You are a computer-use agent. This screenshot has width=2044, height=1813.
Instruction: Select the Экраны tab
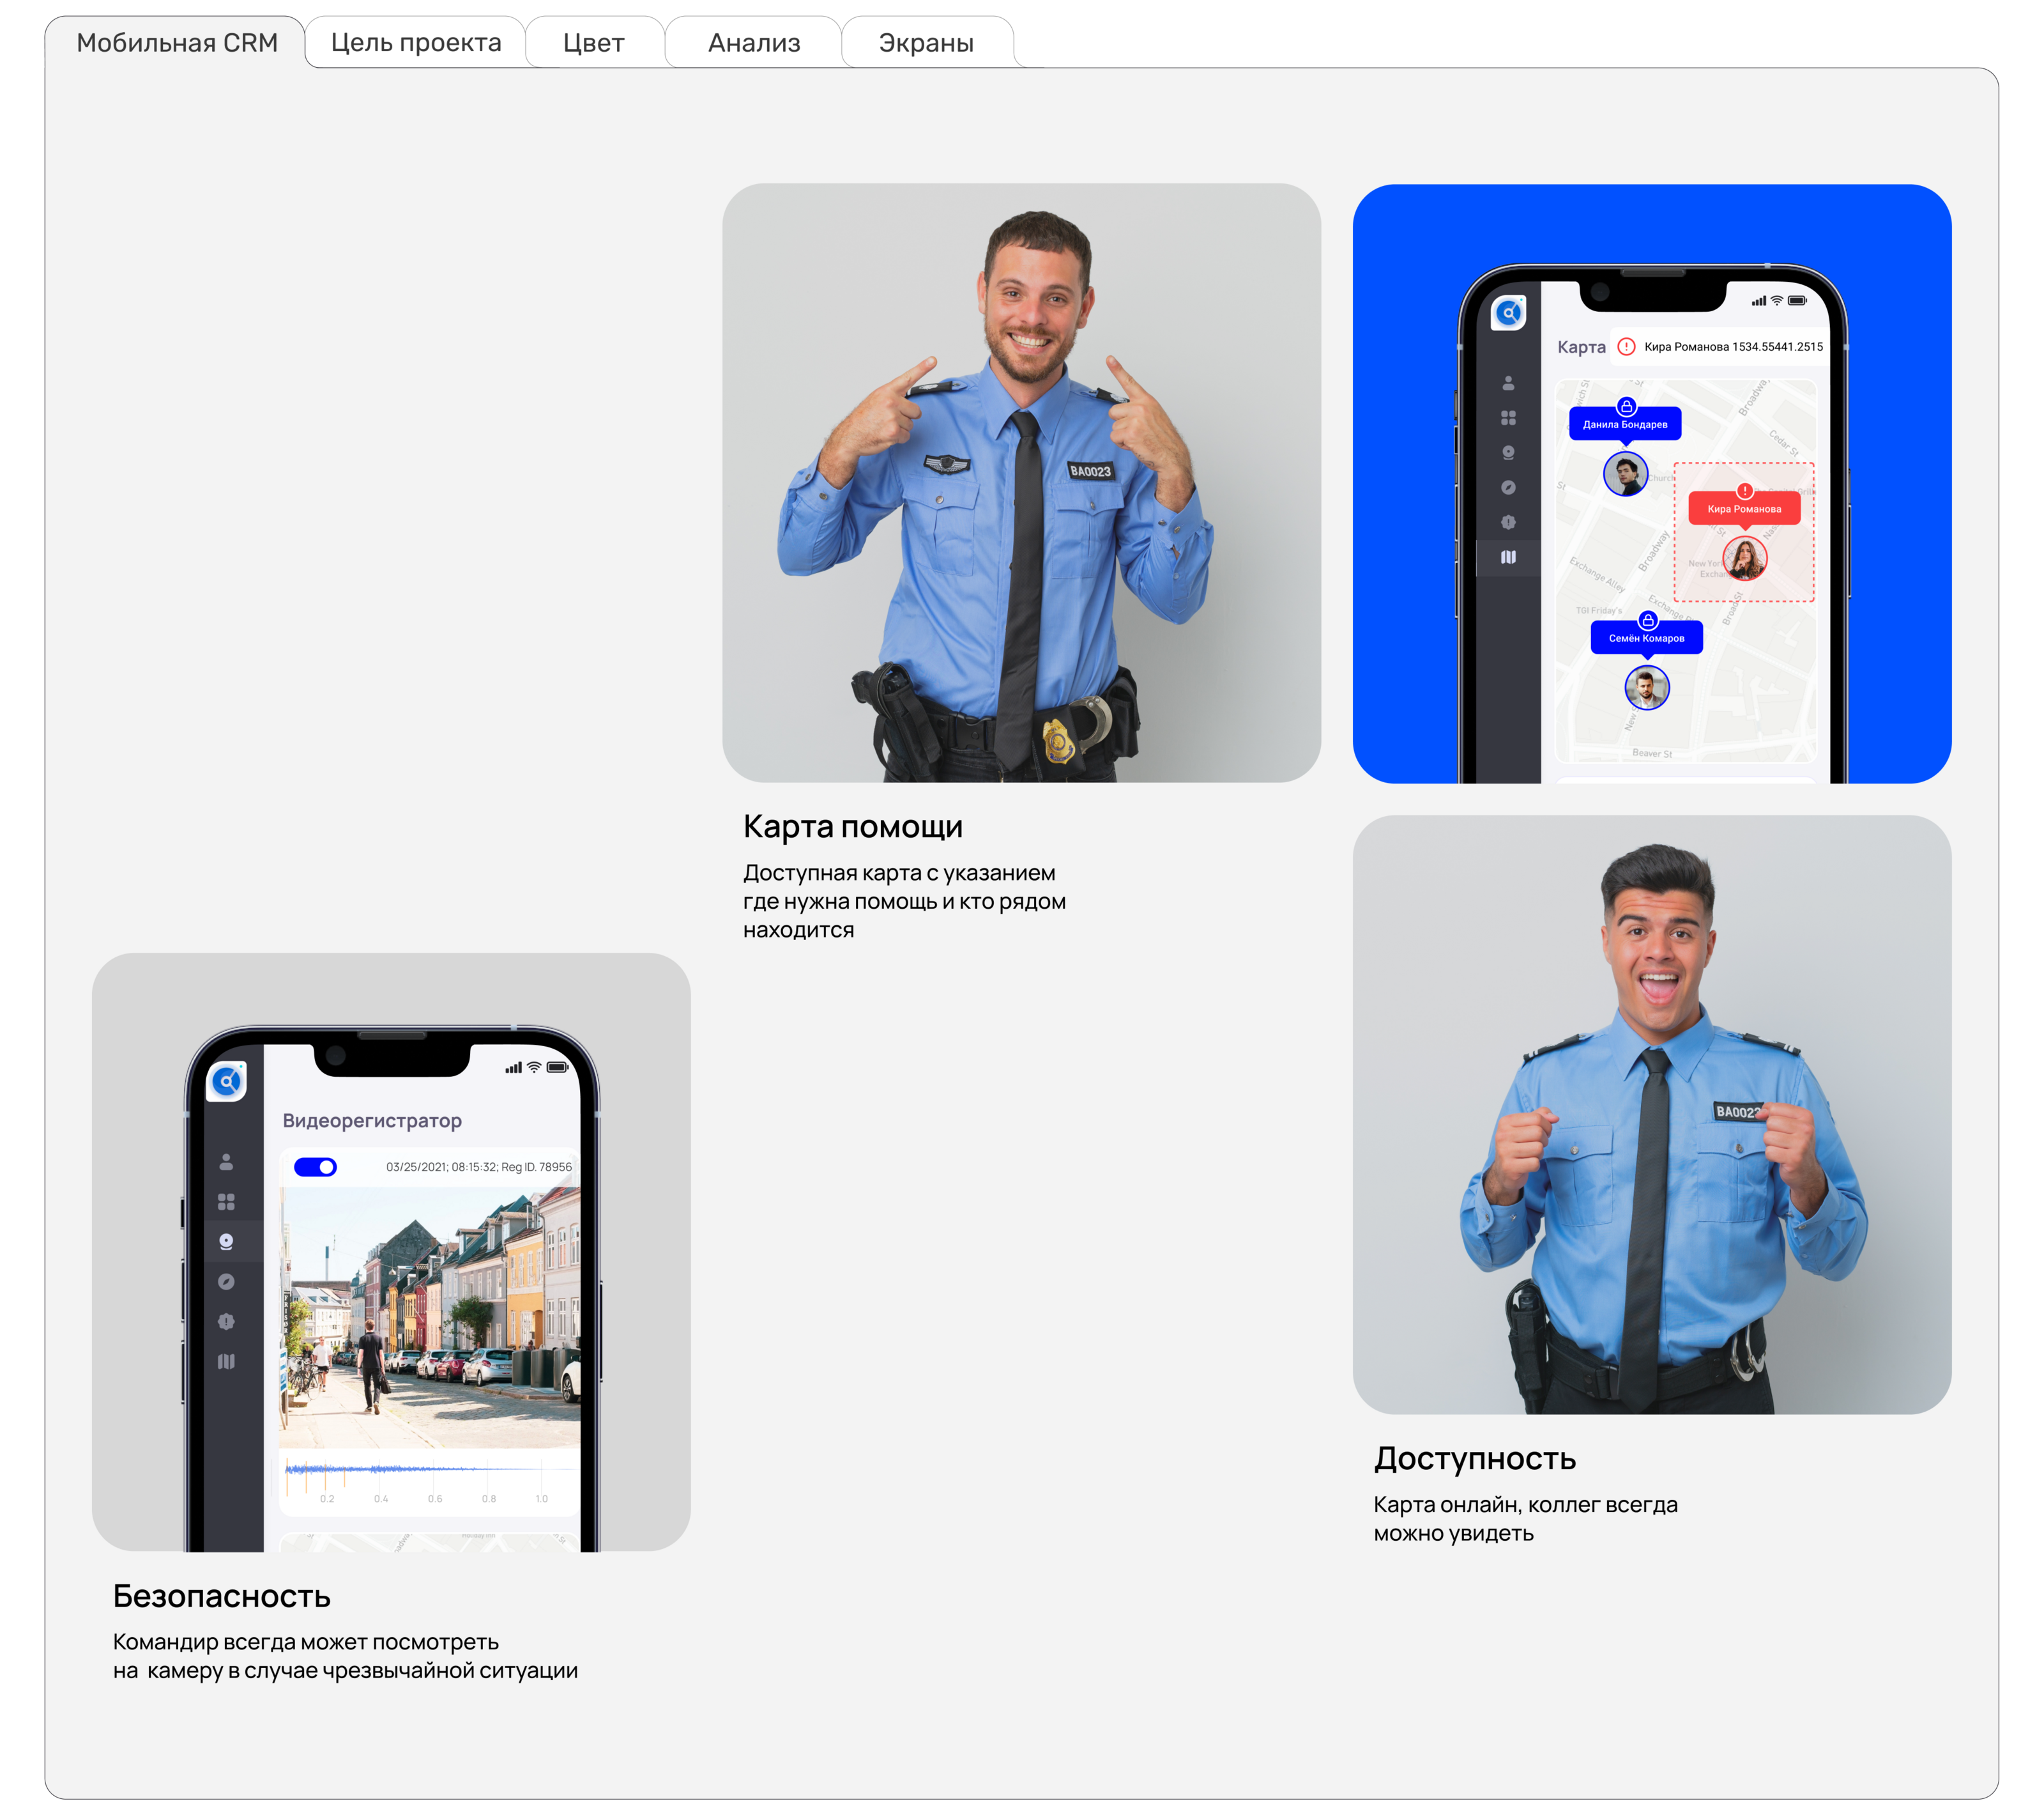point(926,43)
